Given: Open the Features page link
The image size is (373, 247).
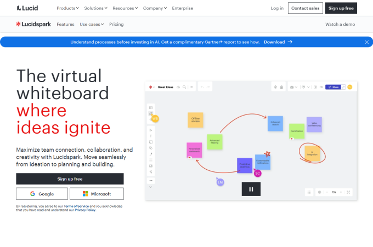Looking at the screenshot, I should 65,24.
